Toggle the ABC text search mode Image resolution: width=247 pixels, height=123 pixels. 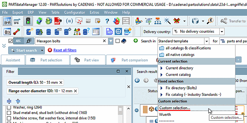(18, 41)
